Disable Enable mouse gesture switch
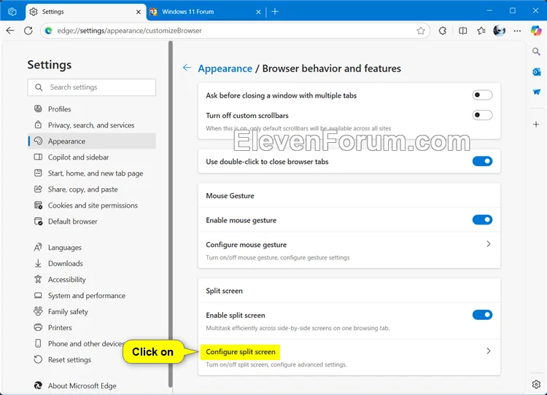547x395 pixels. (x=482, y=219)
